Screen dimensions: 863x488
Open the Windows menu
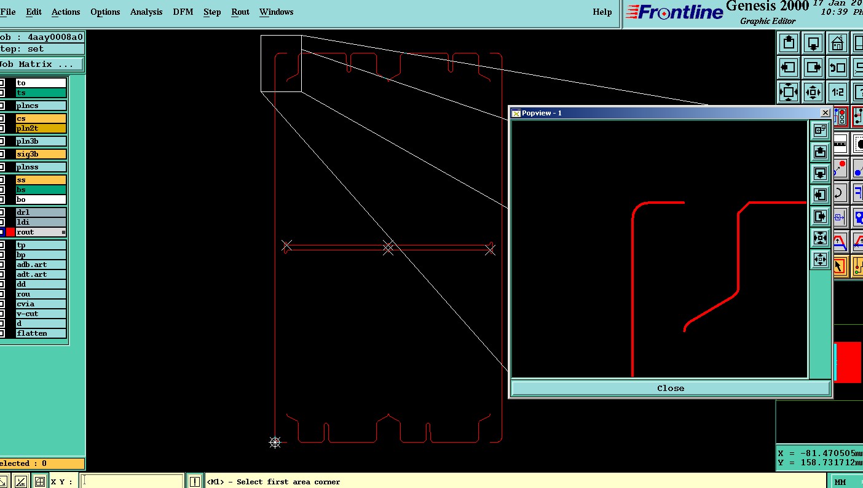(x=276, y=12)
